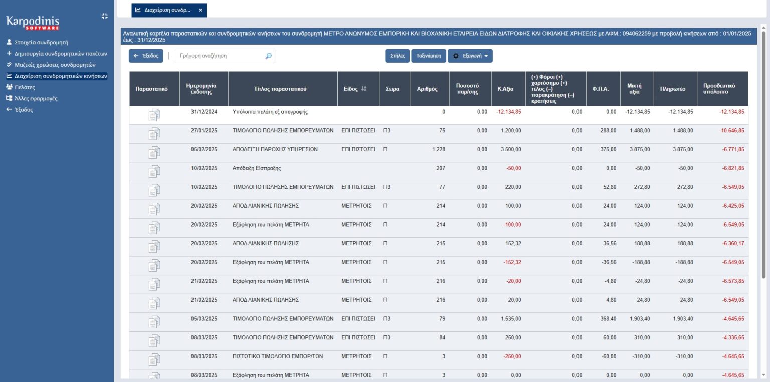Open document icon for invoice number 79
The image size is (770, 382).
[154, 322]
